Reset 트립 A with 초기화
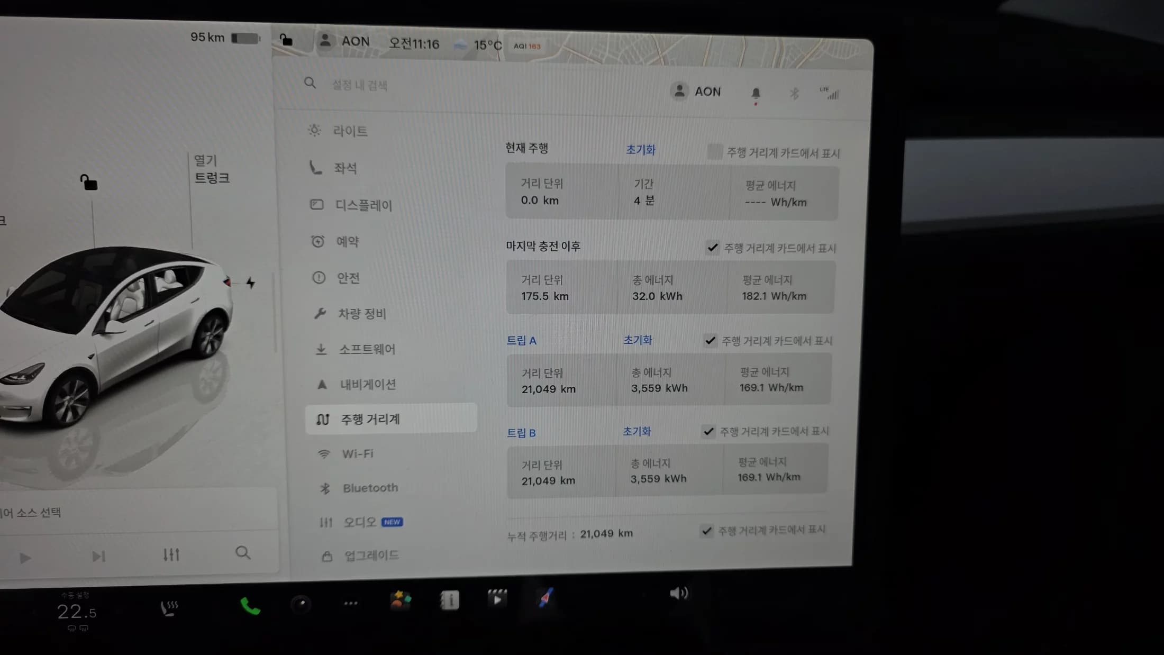Screen dimensions: 1164x655 click(x=638, y=340)
